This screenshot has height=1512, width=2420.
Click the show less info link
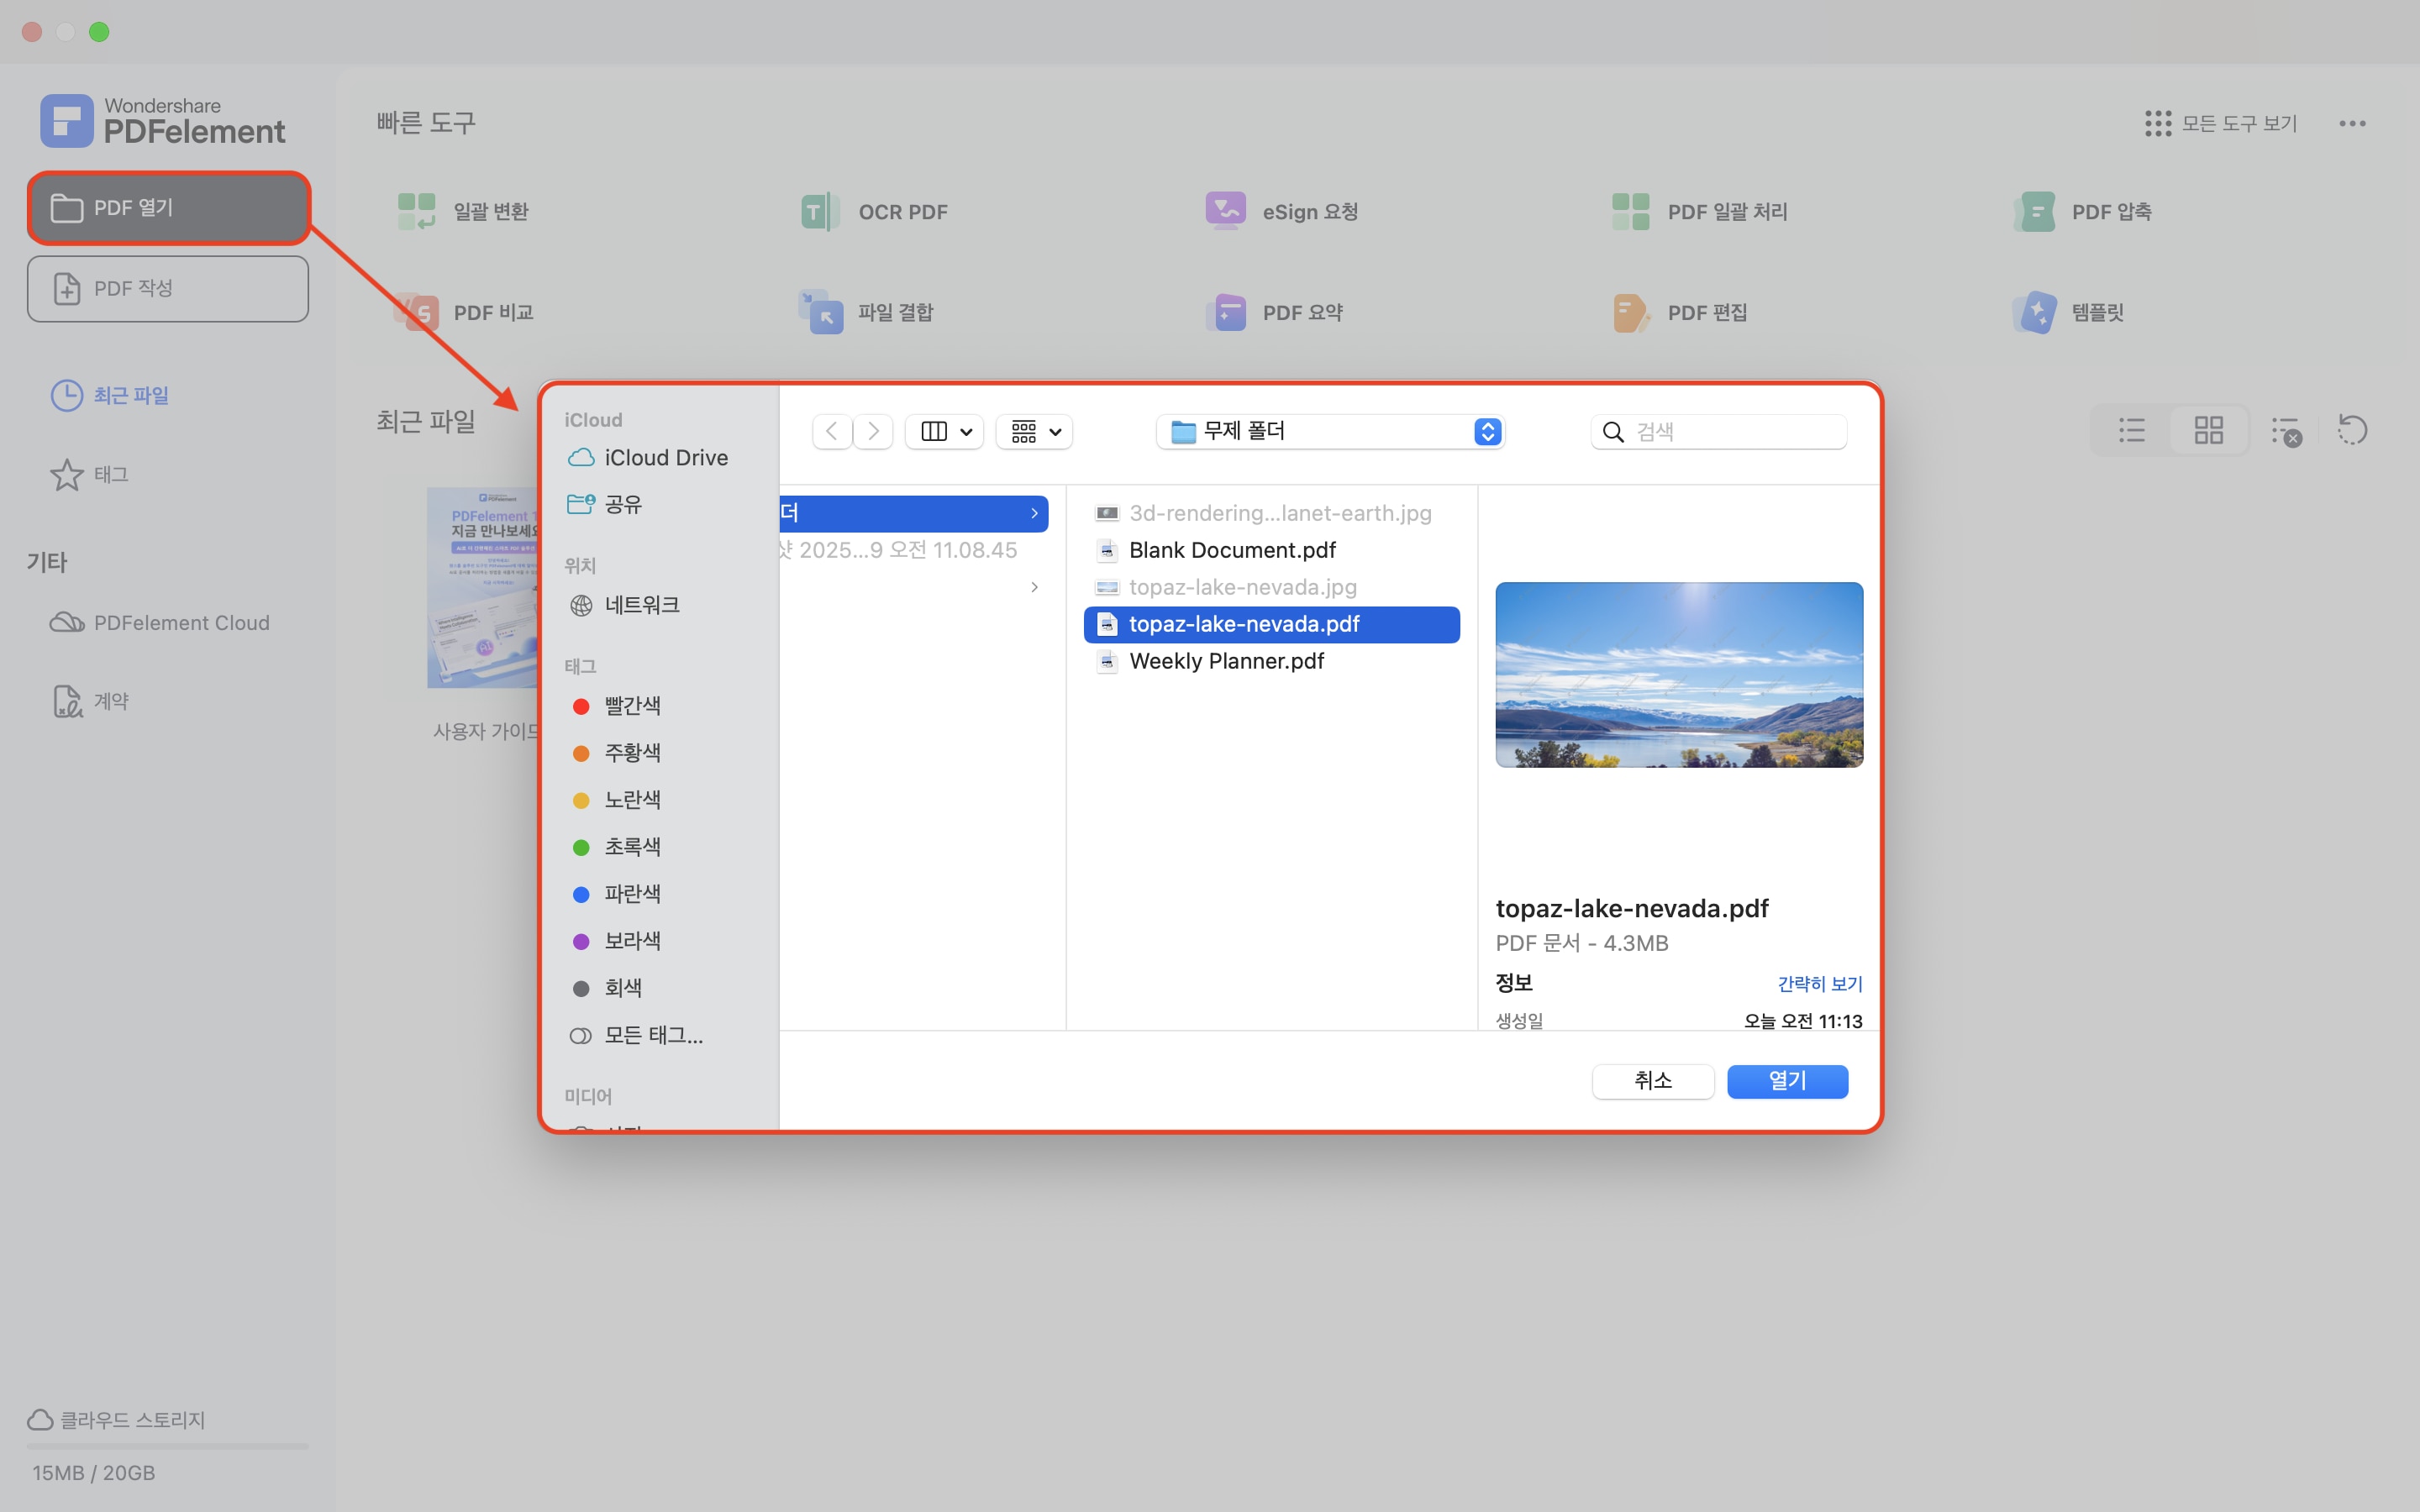tap(1819, 984)
